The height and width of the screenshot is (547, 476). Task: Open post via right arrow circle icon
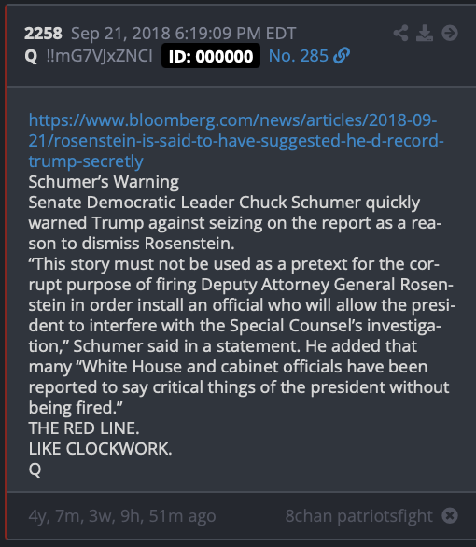pos(450,34)
